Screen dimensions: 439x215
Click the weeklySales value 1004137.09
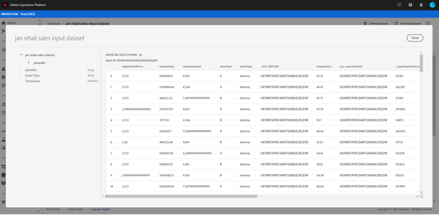[167, 153]
